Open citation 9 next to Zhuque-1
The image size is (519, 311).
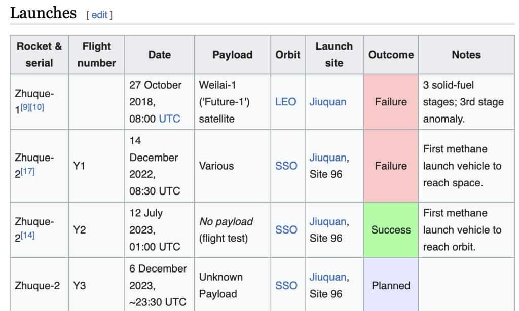pyautogui.click(x=25, y=107)
